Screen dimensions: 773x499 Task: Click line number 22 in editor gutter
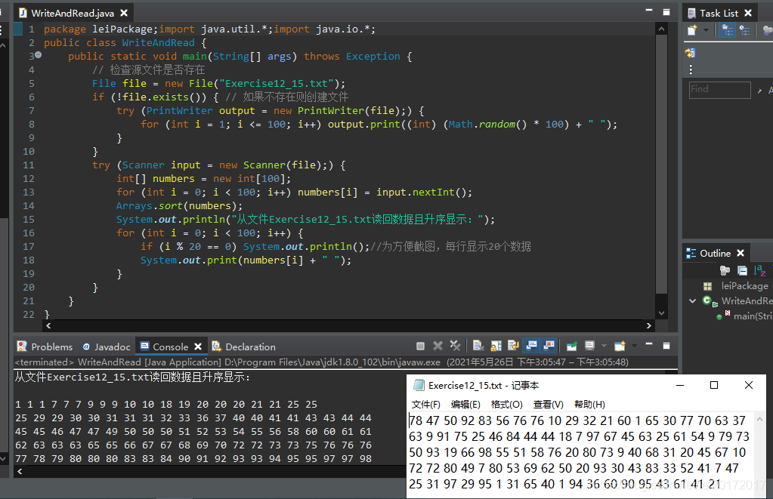coord(29,314)
